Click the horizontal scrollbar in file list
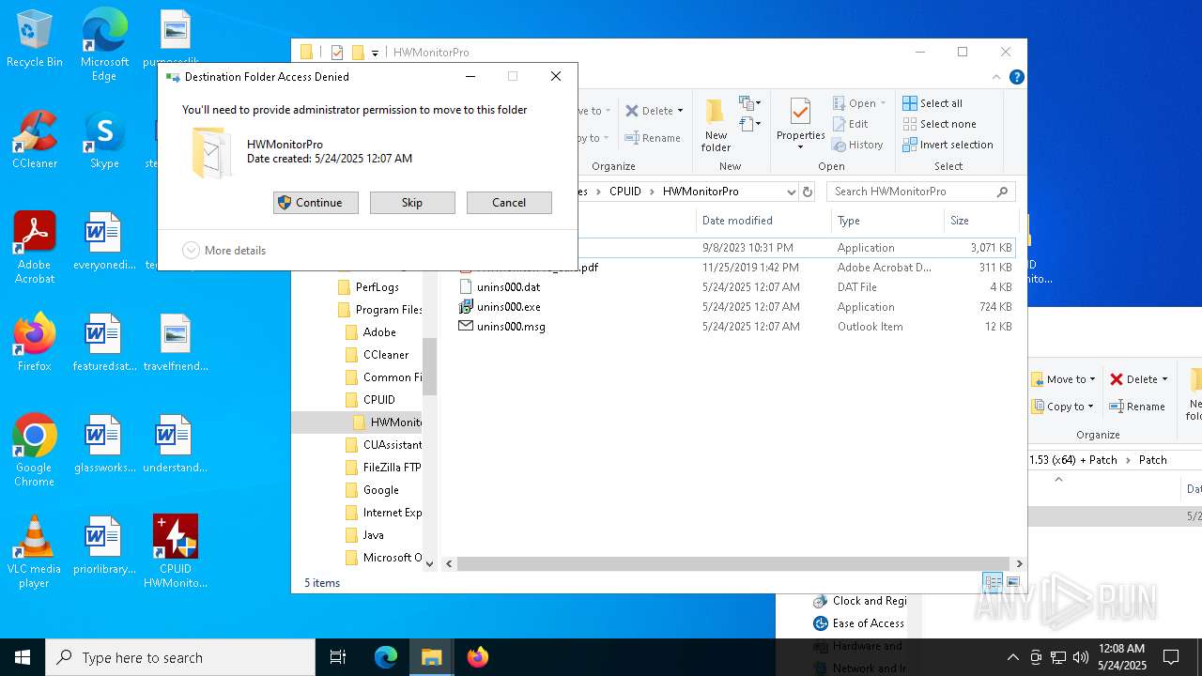1202x676 pixels. 734,563
